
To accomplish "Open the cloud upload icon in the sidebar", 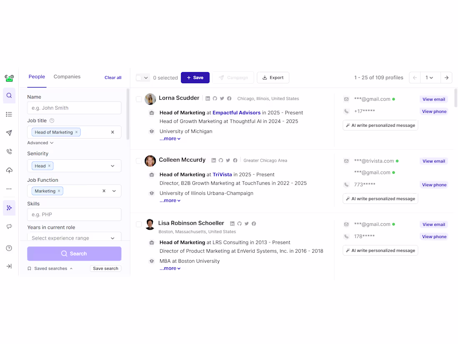I will [9, 170].
